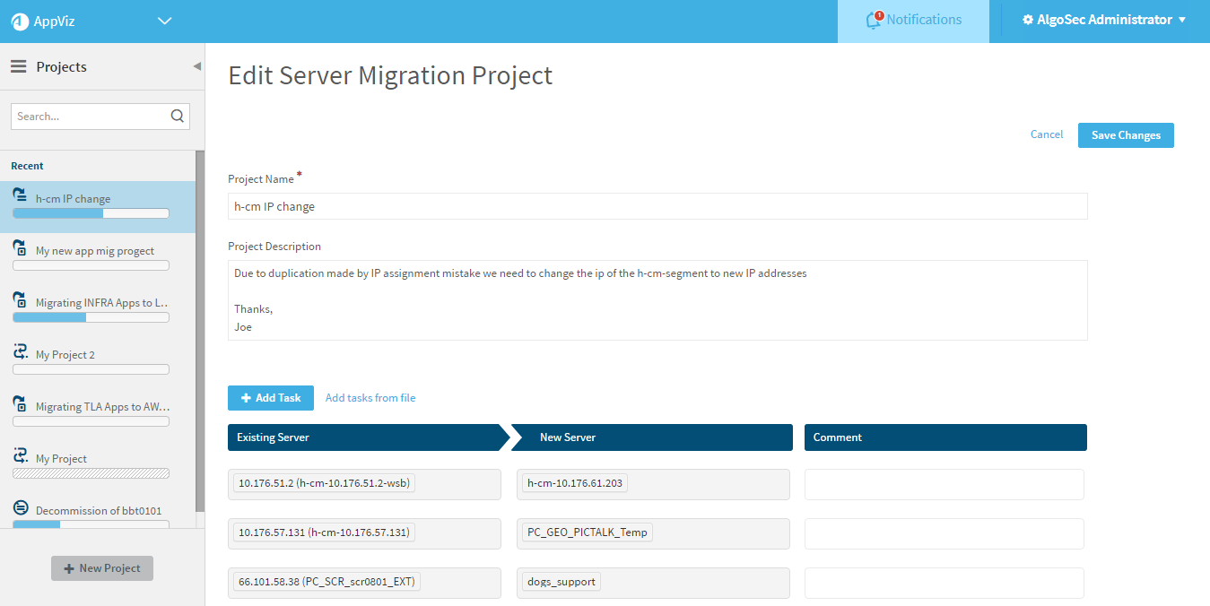Click icon beside My new app mig progect
This screenshot has width=1210, height=606.
pos(20,248)
